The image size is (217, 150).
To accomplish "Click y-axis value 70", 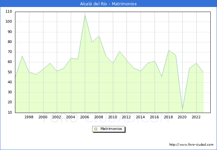I will coord(10,52).
